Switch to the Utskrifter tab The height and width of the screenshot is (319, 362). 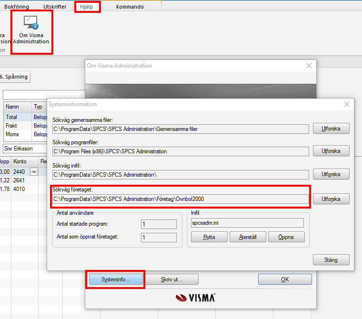[x=55, y=7]
